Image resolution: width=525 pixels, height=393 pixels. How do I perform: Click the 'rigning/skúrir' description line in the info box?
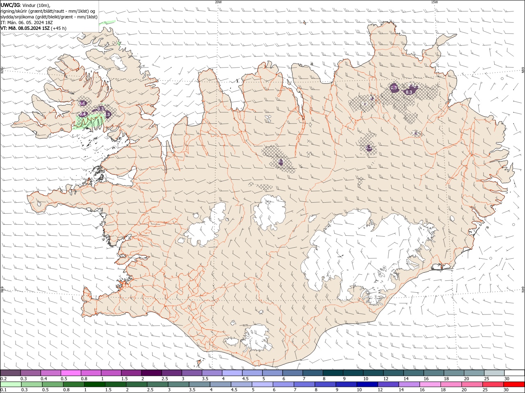click(x=48, y=11)
